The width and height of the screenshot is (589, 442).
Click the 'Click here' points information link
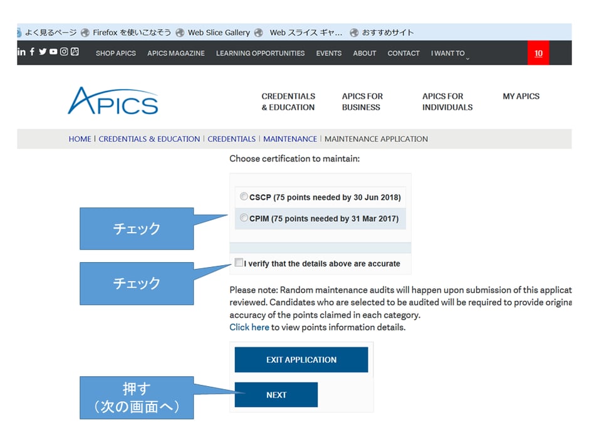pos(249,327)
